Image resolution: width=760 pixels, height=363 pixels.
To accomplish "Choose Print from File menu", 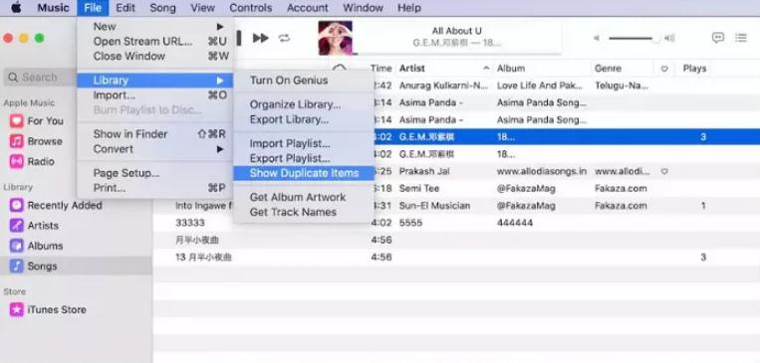I will pos(154,188).
